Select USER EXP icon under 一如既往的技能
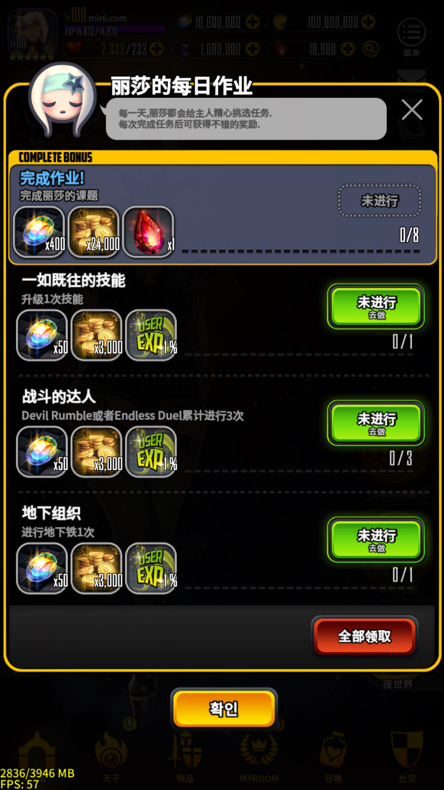The width and height of the screenshot is (444, 790). (151, 335)
